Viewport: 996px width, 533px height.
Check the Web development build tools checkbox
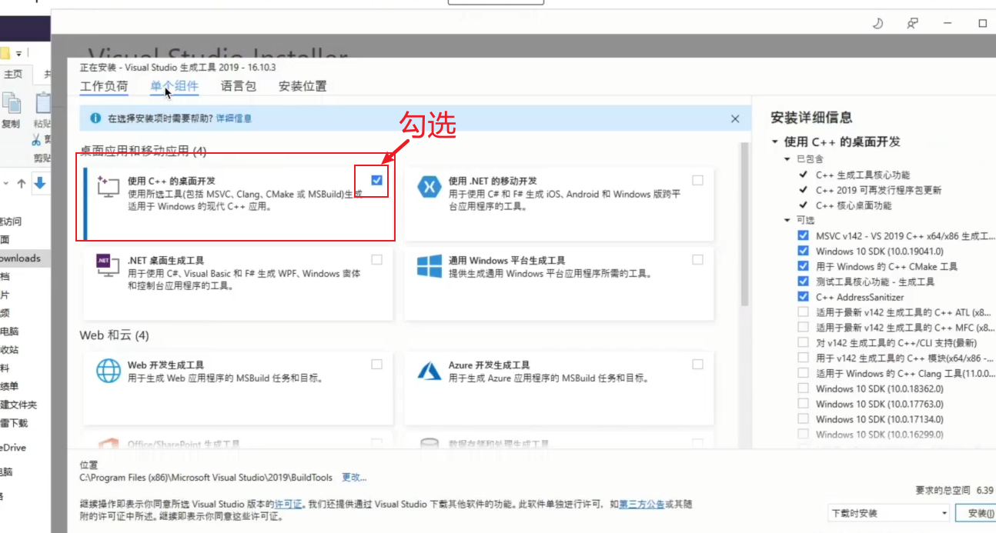click(x=376, y=365)
